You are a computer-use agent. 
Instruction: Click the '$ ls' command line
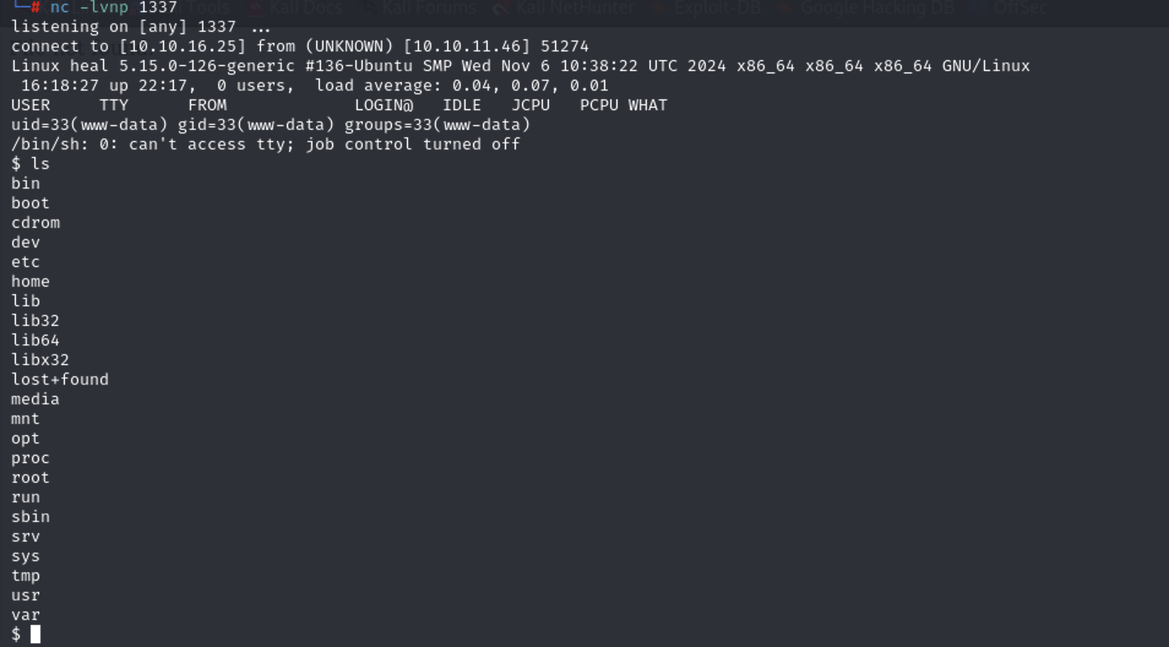(x=31, y=164)
